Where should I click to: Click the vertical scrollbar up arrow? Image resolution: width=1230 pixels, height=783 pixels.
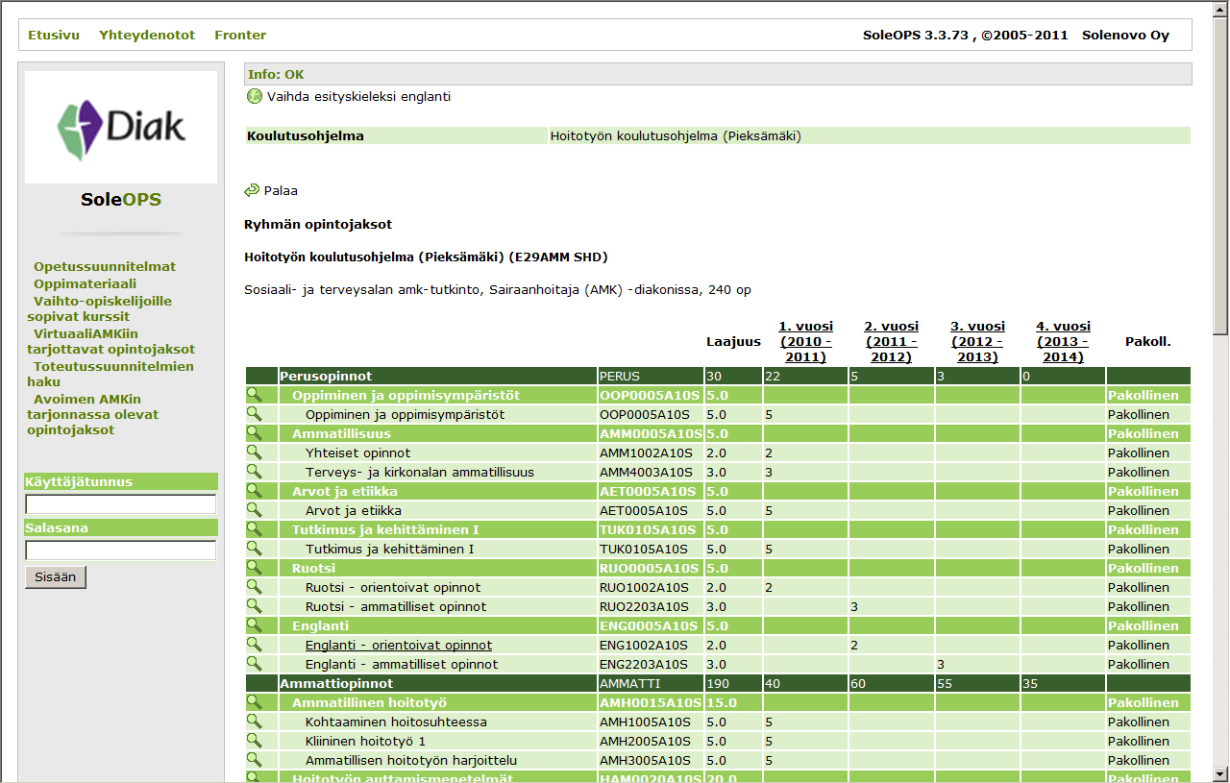click(x=1220, y=9)
